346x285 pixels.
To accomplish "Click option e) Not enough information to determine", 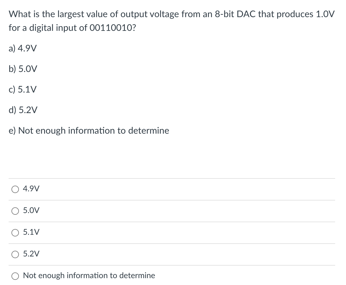I will (89, 131).
